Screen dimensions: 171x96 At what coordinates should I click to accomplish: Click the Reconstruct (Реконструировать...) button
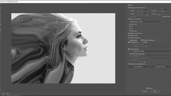pos(138,67)
